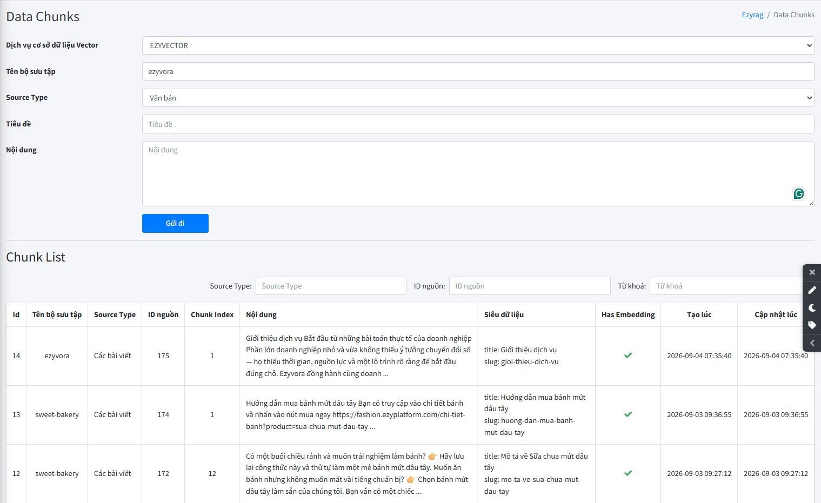Click the Id column header
Viewport: 821px width, 503px height.
[x=16, y=314]
